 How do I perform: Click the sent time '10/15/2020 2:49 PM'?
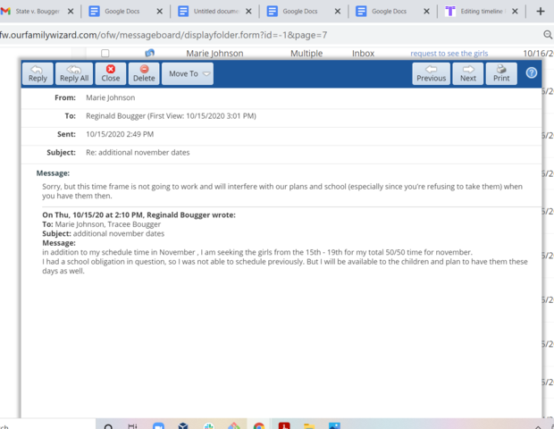pyautogui.click(x=120, y=134)
